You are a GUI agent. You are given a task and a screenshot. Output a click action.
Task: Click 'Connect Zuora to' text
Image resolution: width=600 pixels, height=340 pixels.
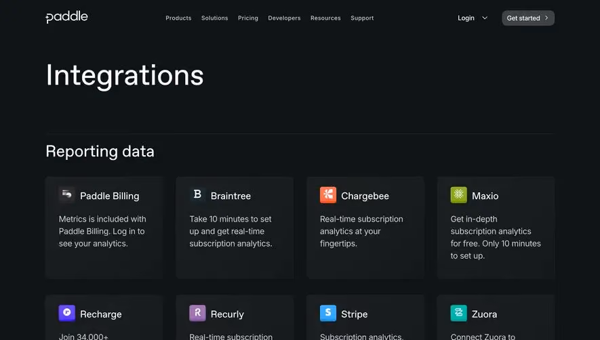[x=483, y=337]
